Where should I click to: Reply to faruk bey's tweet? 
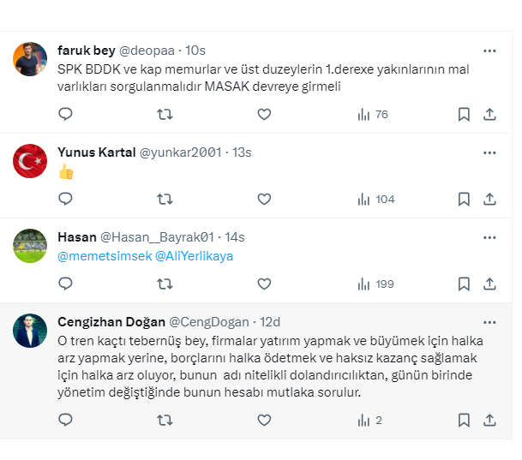pos(65,114)
